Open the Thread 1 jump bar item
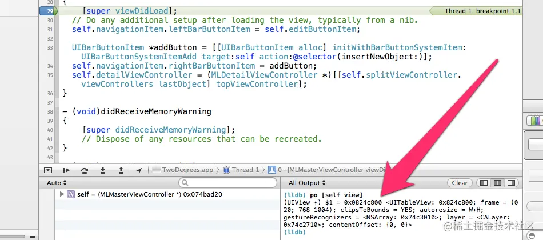The image size is (543, 240). tap(241, 170)
